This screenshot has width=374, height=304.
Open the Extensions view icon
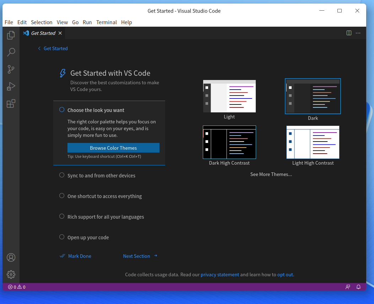pos(11,103)
